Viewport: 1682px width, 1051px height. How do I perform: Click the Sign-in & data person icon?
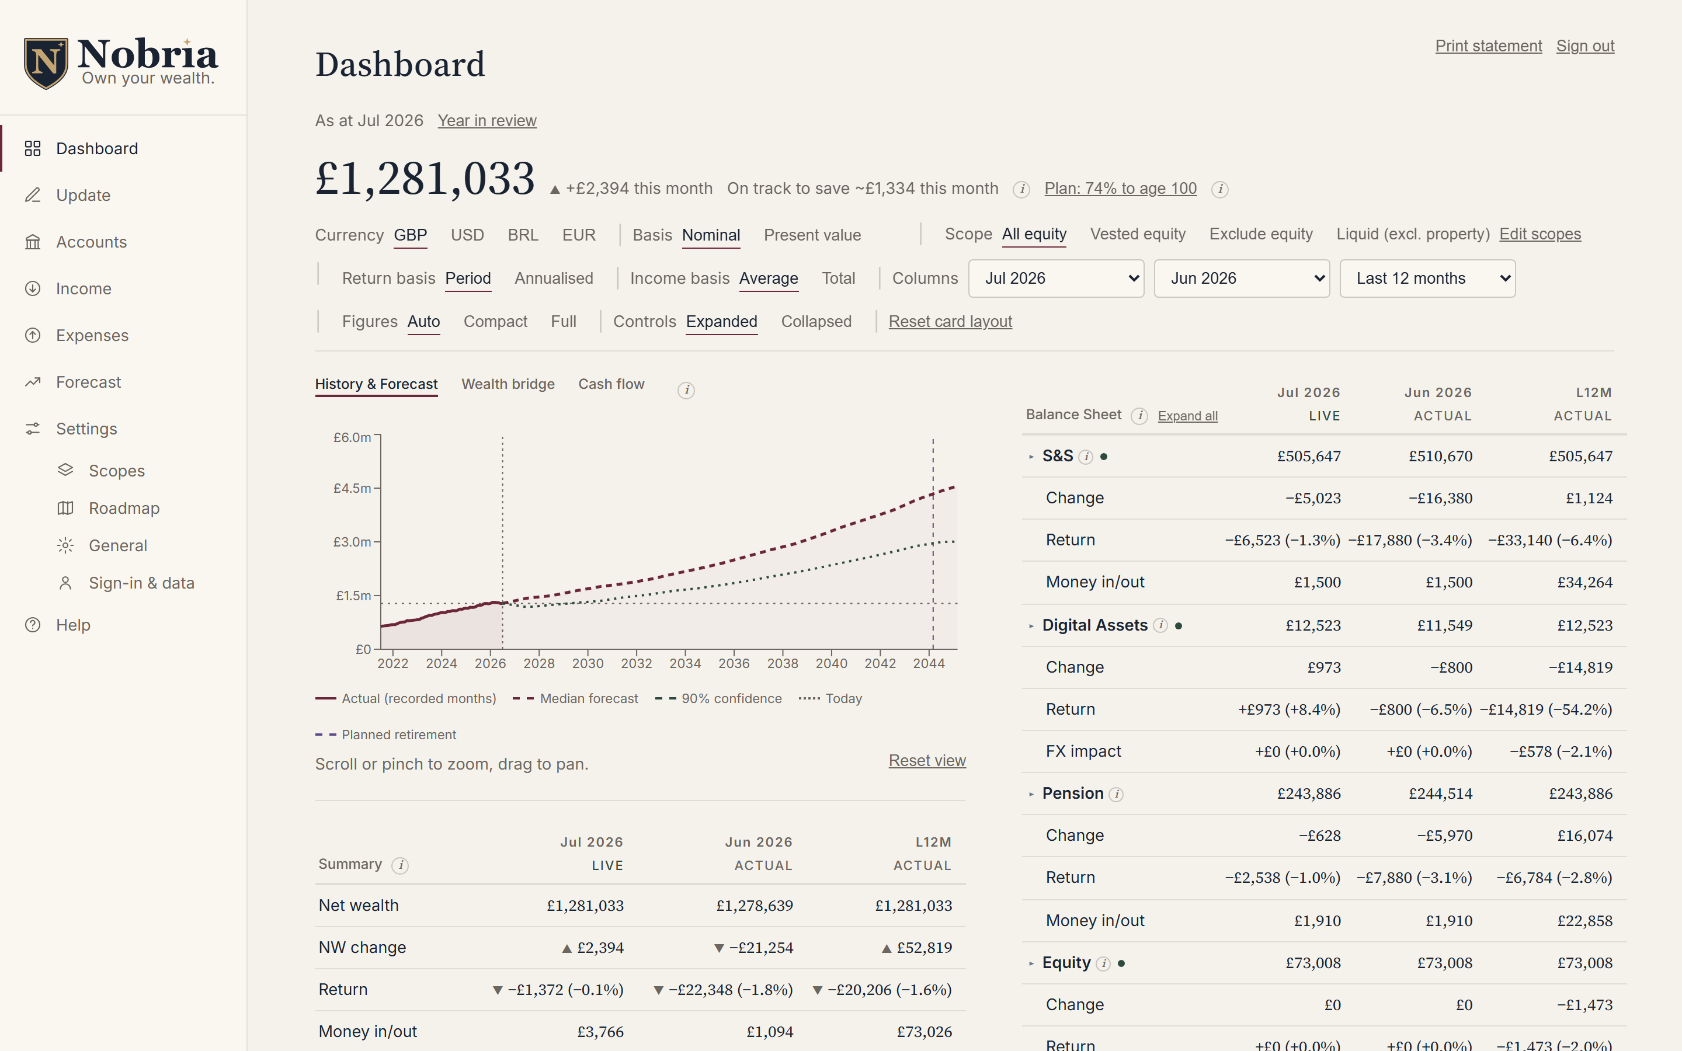pos(65,583)
